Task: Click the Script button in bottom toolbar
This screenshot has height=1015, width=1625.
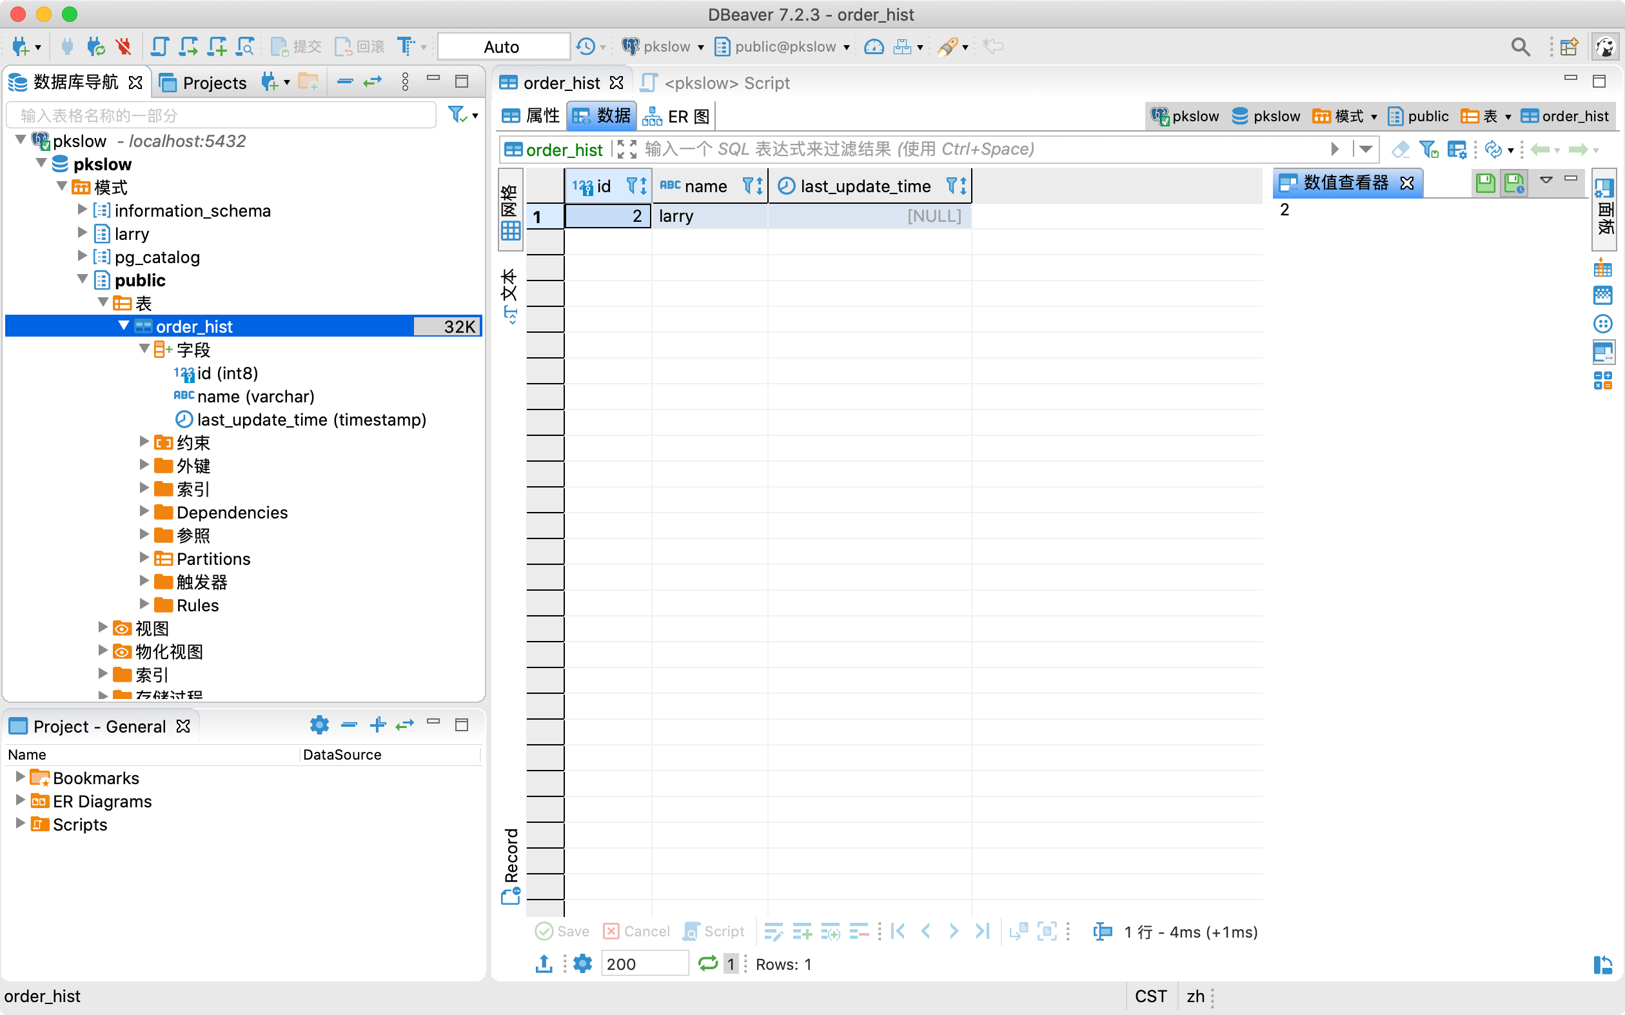Action: pyautogui.click(x=713, y=931)
